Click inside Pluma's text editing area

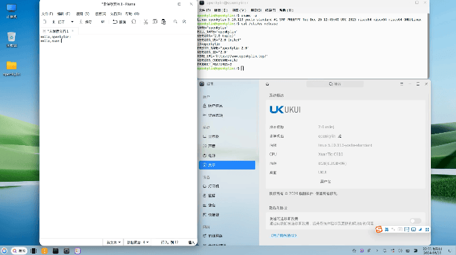click(118, 137)
